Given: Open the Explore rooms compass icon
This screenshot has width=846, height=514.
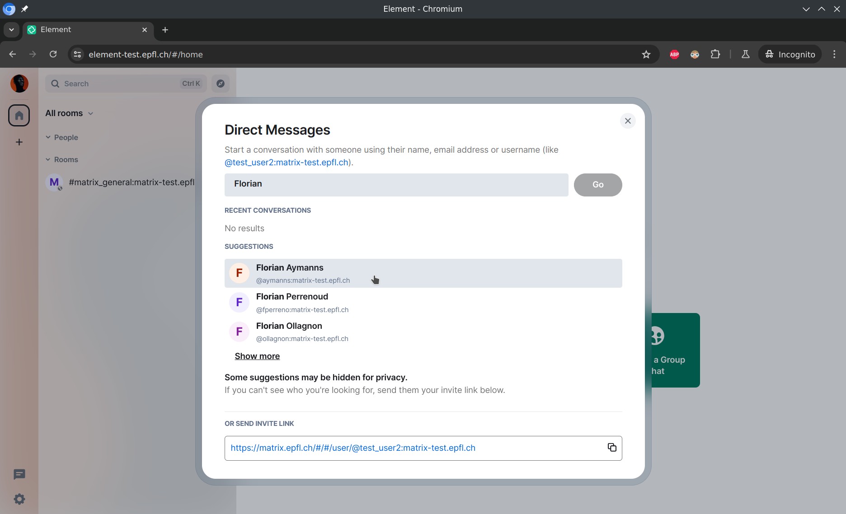Looking at the screenshot, I should pos(221,84).
